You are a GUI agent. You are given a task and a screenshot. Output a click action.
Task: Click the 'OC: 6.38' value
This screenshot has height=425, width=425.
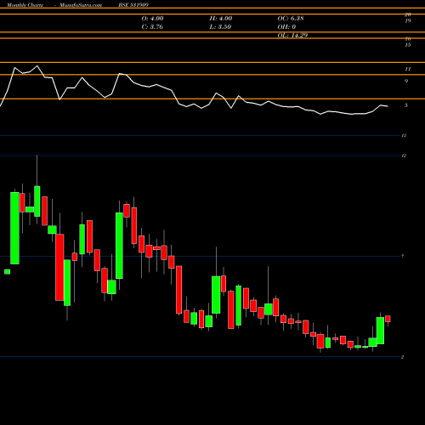pos(291,19)
